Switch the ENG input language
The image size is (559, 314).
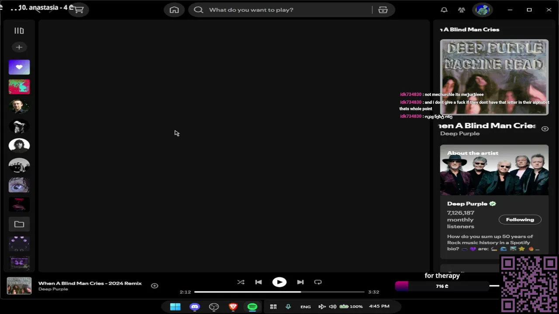pyautogui.click(x=306, y=307)
